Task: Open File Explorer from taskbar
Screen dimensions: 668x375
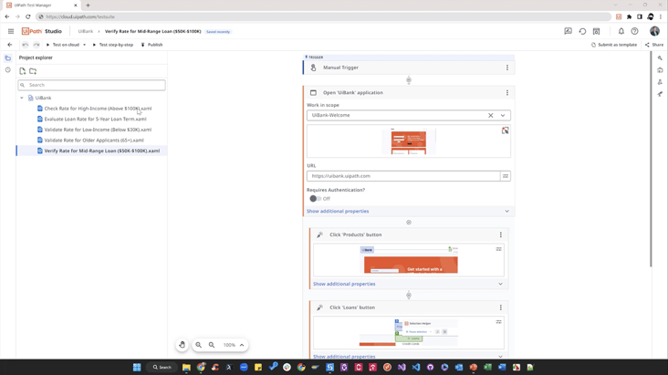Action: tap(186, 367)
